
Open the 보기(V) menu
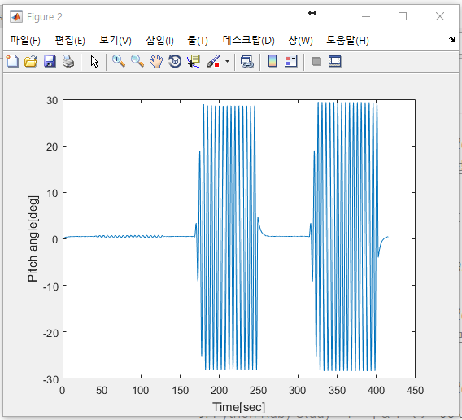(x=115, y=40)
